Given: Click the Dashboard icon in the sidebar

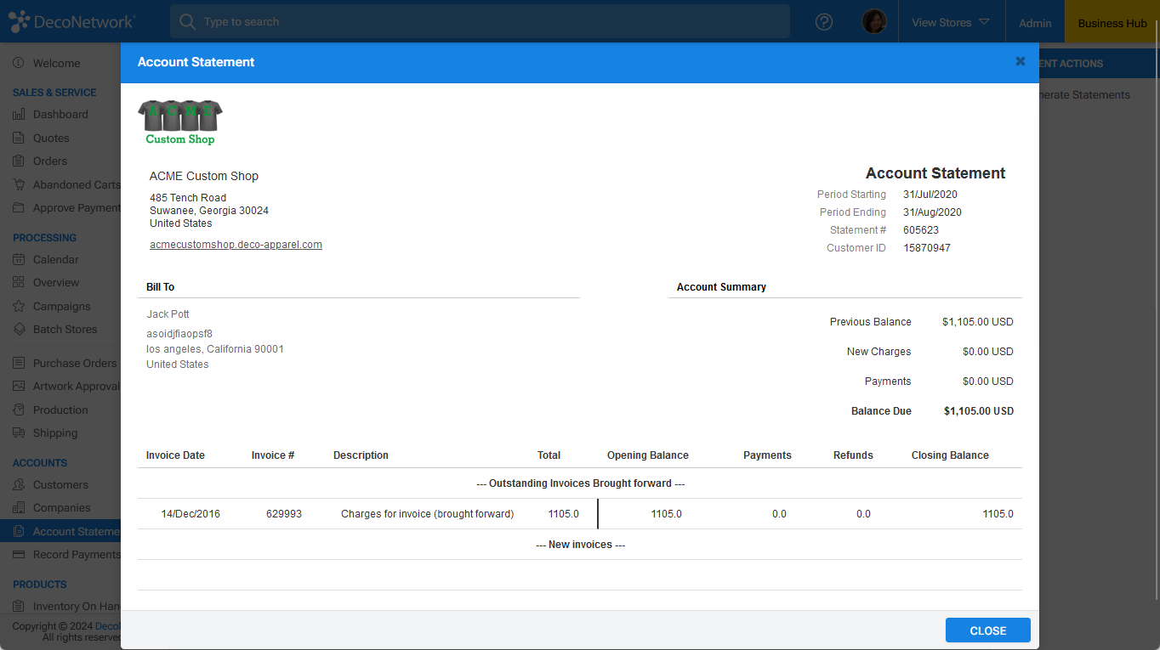Looking at the screenshot, I should tap(19, 115).
